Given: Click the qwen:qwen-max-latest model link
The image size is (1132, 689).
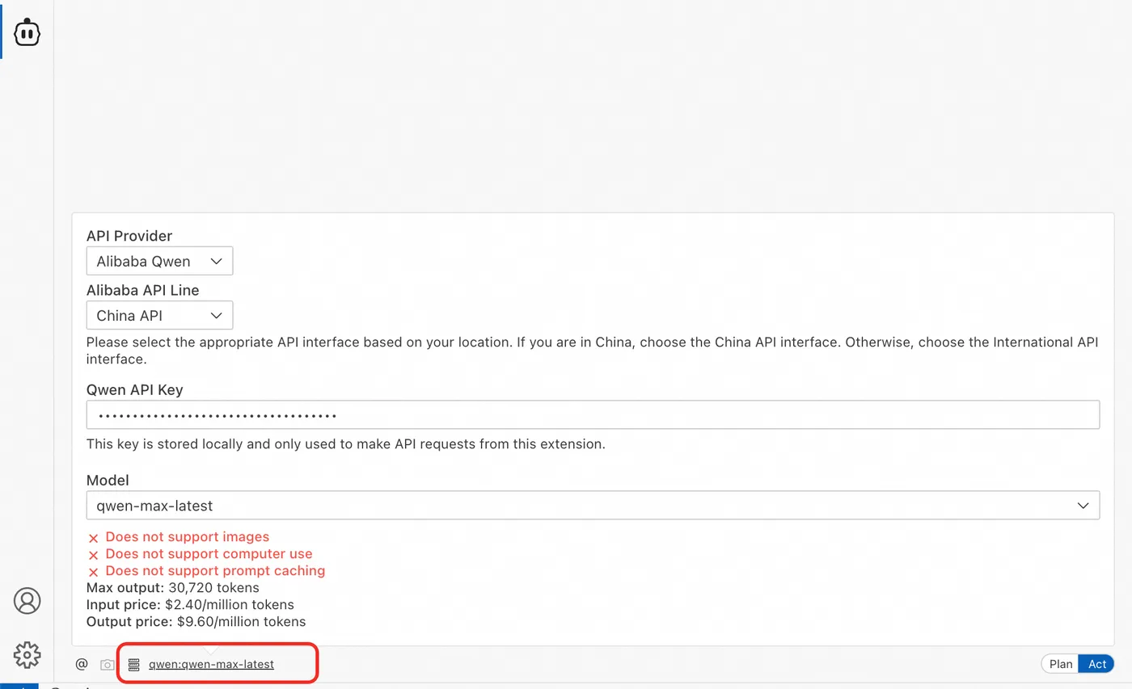Looking at the screenshot, I should pos(211,664).
